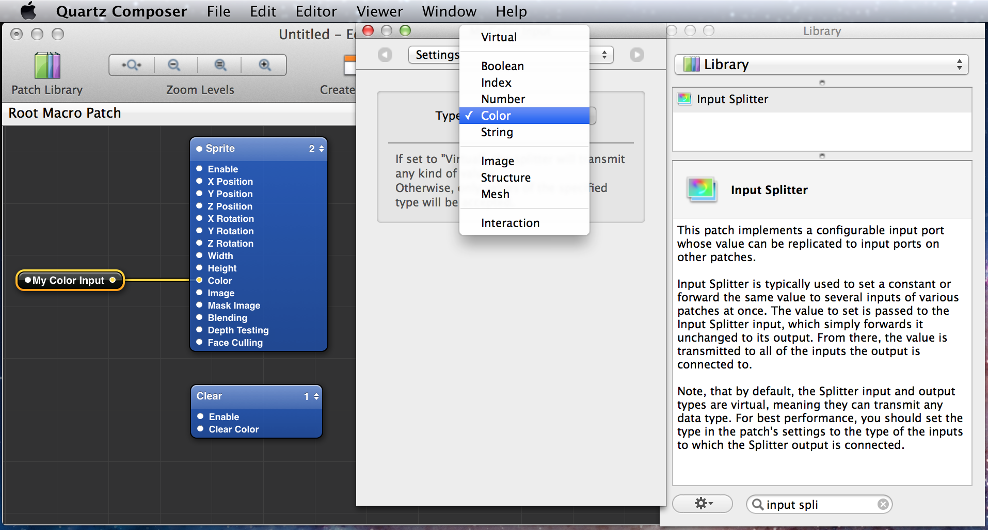
Task: Click the output port of My Color Input
Action: point(113,280)
